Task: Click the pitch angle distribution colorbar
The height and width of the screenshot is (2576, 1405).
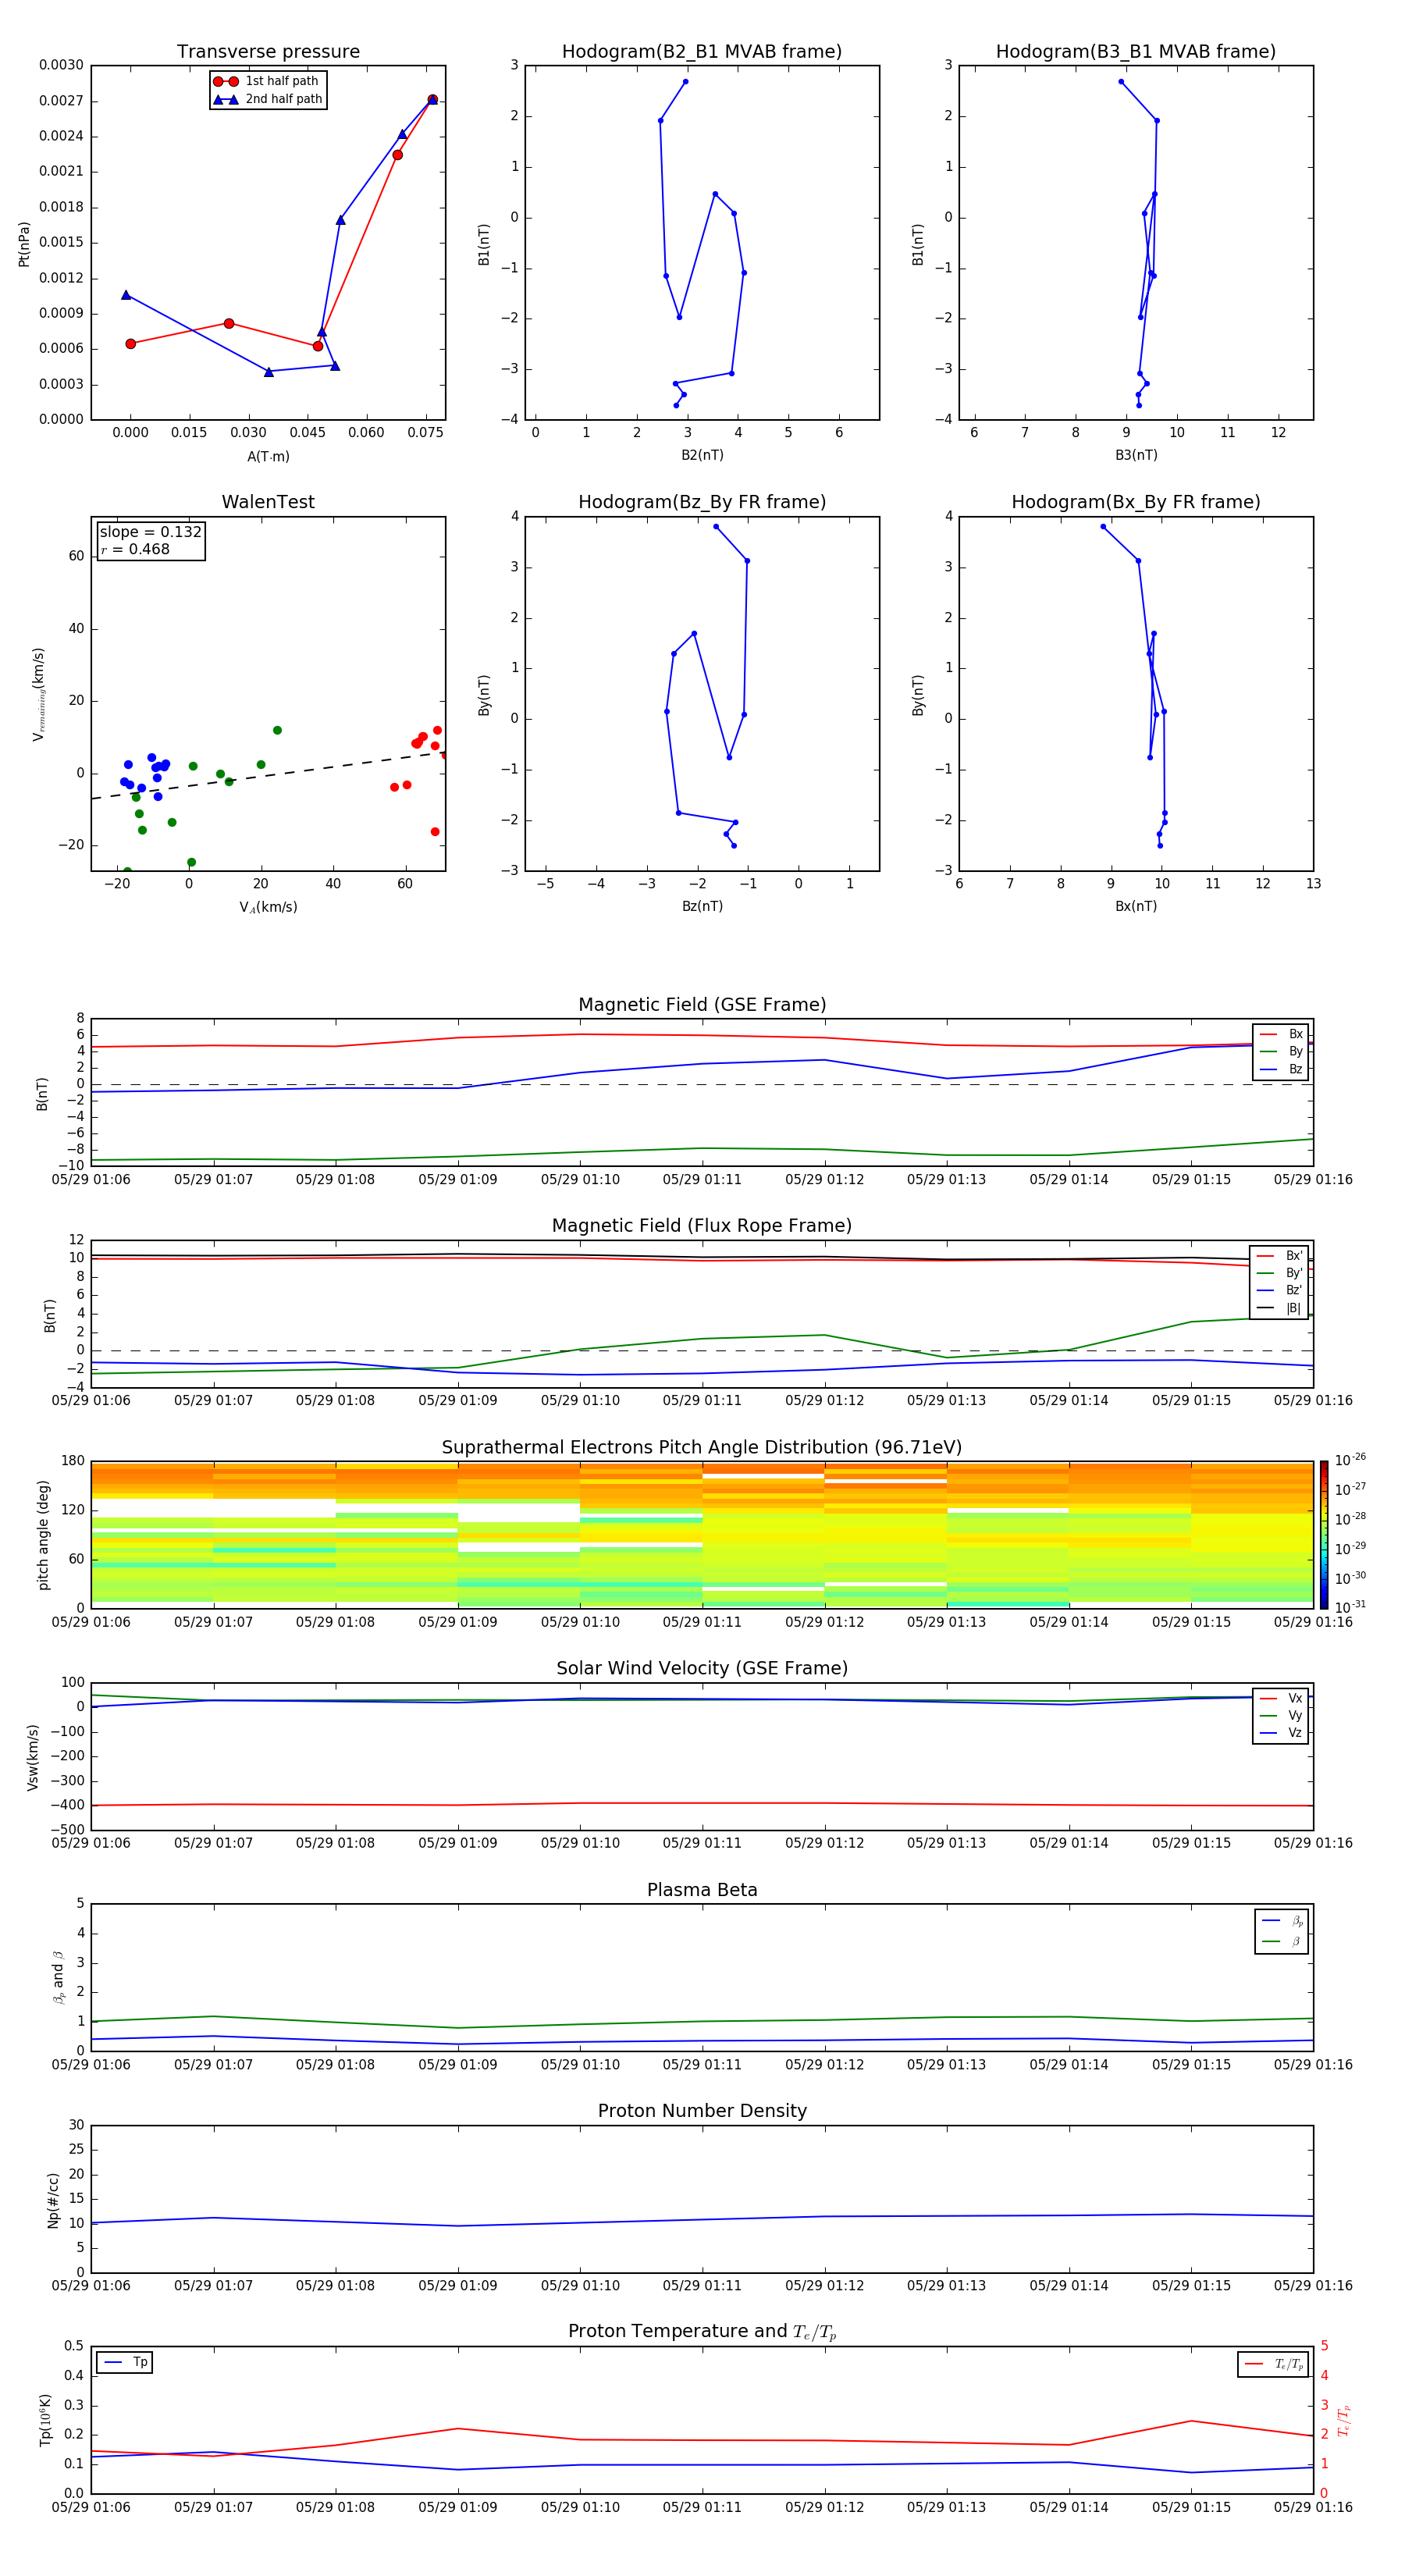Action: point(1324,1535)
